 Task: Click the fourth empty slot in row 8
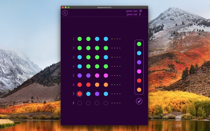click(x=106, y=103)
